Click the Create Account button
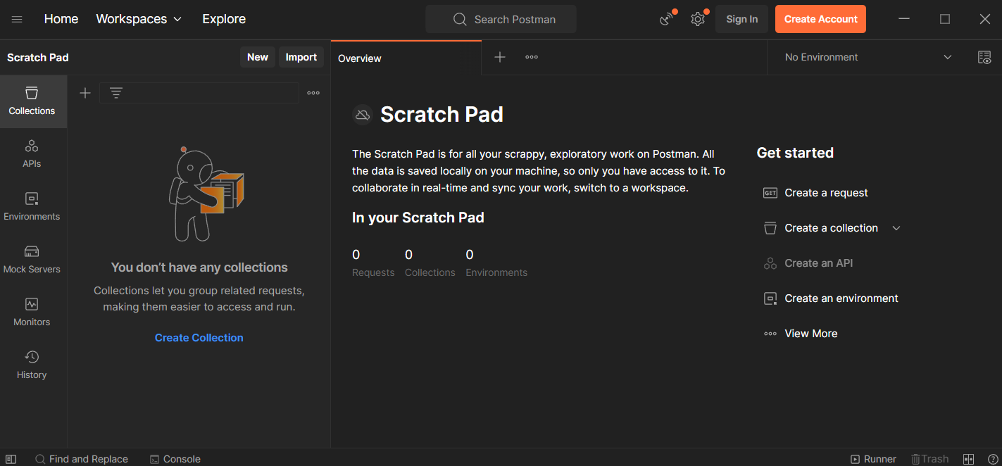1002x466 pixels. 821,19
